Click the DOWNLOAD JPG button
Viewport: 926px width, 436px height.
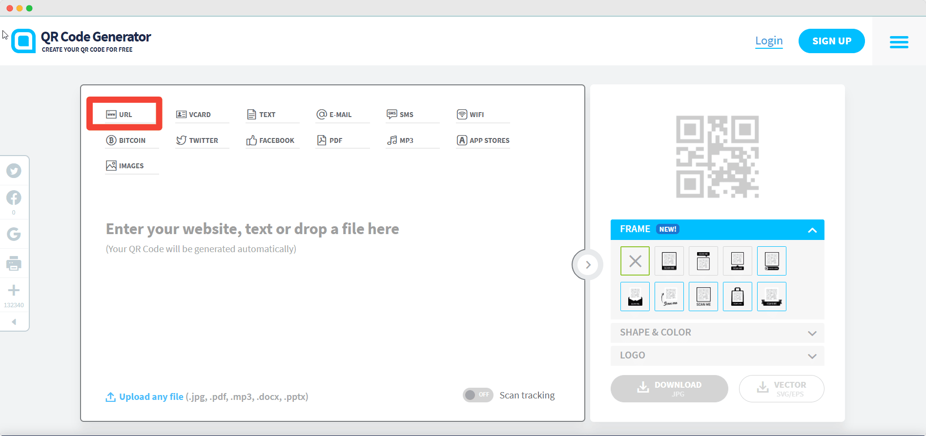click(x=669, y=389)
